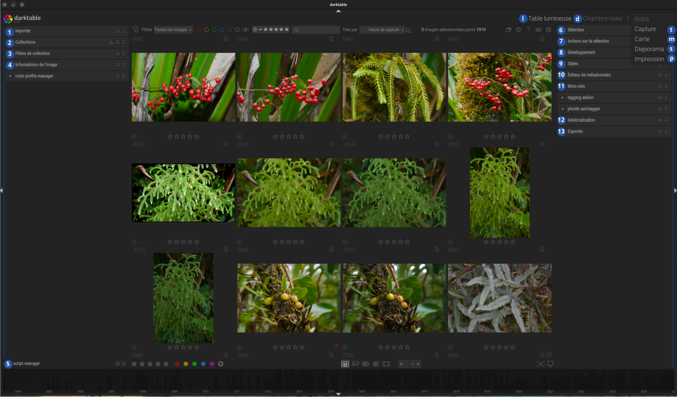Open the 'Heure de capture' sort dropdown
Viewport: 677px width, 397px height.
(382, 30)
